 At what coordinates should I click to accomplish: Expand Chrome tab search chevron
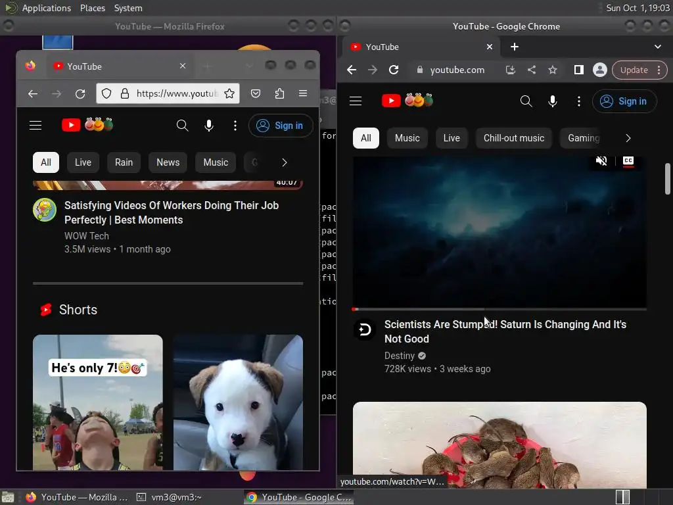tap(657, 47)
